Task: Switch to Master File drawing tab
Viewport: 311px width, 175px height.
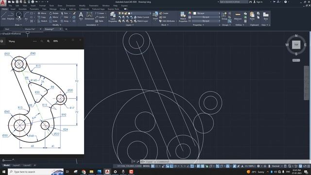Action: tap(30, 29)
